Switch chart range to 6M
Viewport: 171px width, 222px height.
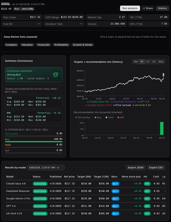pyautogui.click(x=136, y=62)
